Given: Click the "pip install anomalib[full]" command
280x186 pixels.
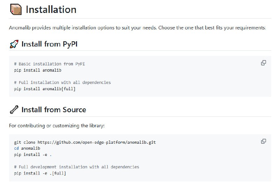Looking at the screenshot, I should [45, 89].
